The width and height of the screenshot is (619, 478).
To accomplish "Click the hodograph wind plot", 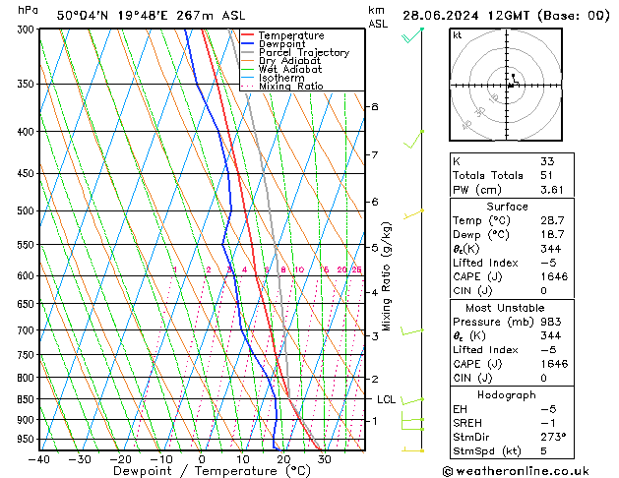I will tap(506, 85).
